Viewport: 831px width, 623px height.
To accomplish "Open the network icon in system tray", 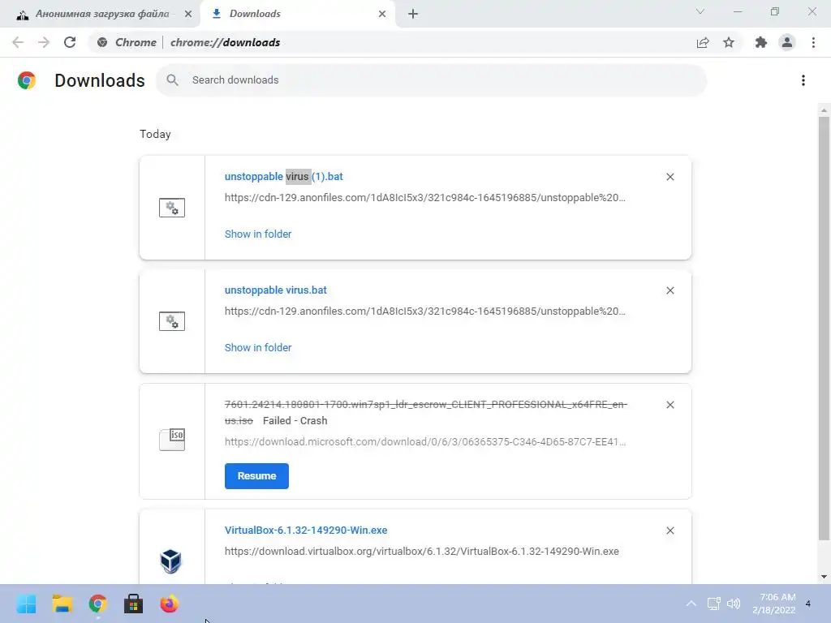I will 714,604.
